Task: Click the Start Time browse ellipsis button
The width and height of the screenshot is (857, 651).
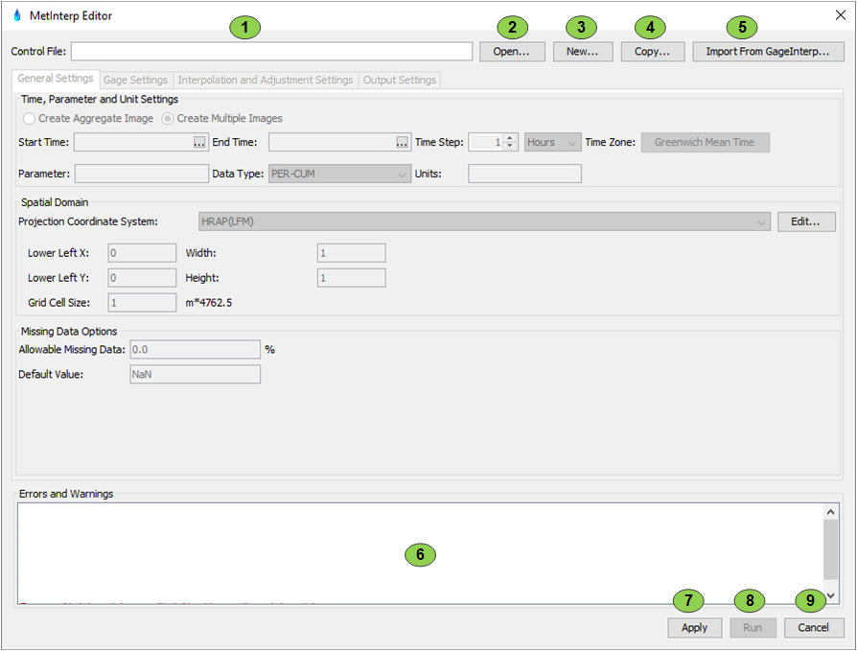Action: 199,143
